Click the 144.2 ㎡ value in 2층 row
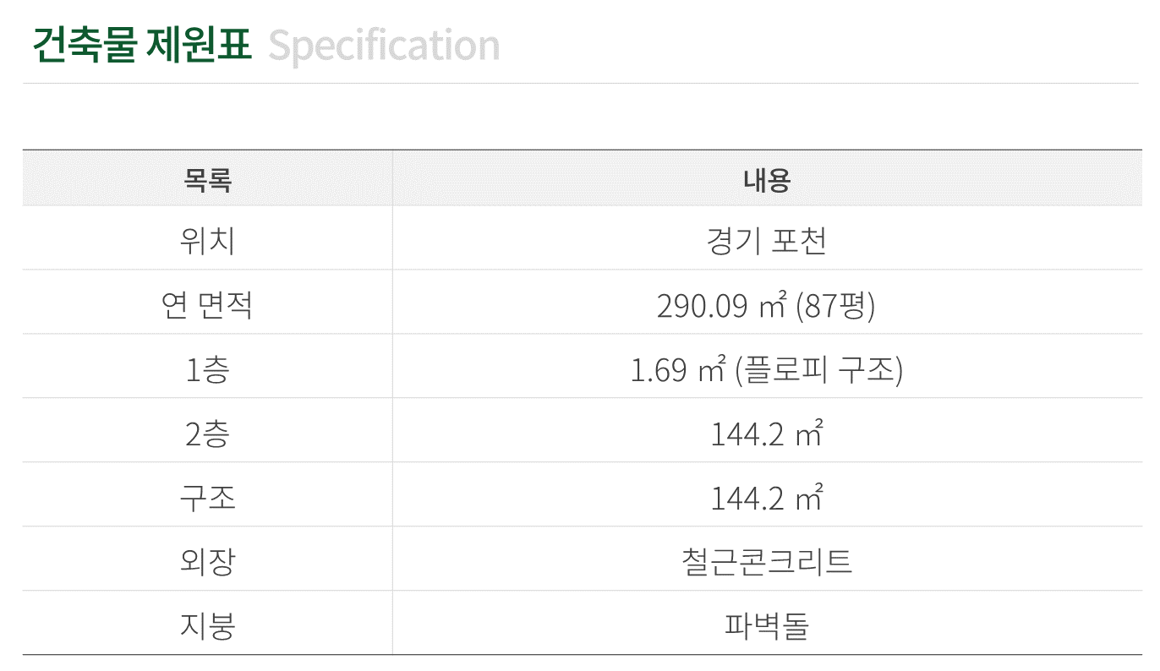Viewport: 1160px width, 671px height. pos(767,434)
